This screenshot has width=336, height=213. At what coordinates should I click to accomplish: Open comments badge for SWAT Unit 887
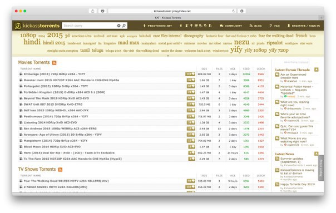[191, 105]
